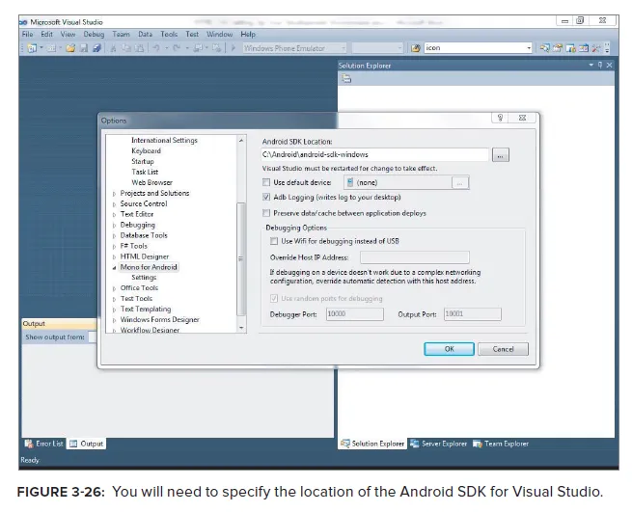Viewport: 632px width, 512px height.
Task: Select the Web Browser options item
Action: pos(151,182)
